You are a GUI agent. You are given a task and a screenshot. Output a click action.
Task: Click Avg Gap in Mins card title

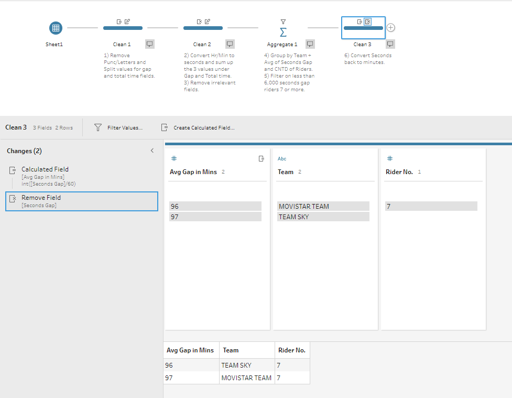(x=193, y=172)
